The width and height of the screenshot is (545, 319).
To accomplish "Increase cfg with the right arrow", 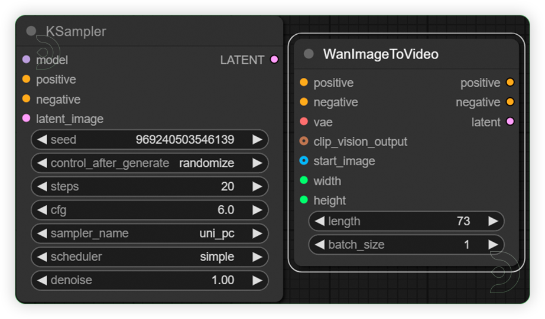I will [x=257, y=210].
